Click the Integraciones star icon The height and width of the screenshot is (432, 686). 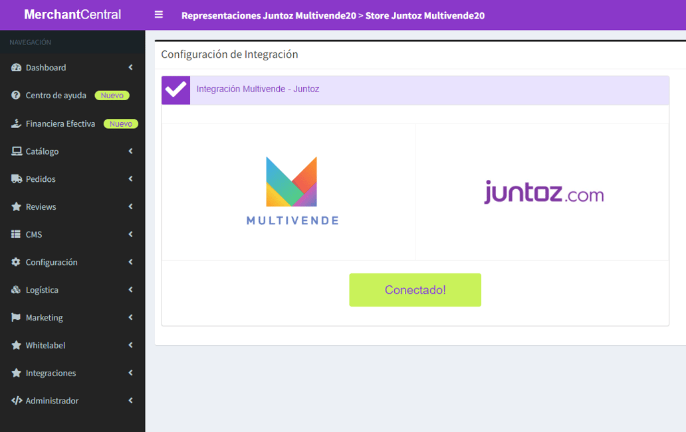pos(16,372)
